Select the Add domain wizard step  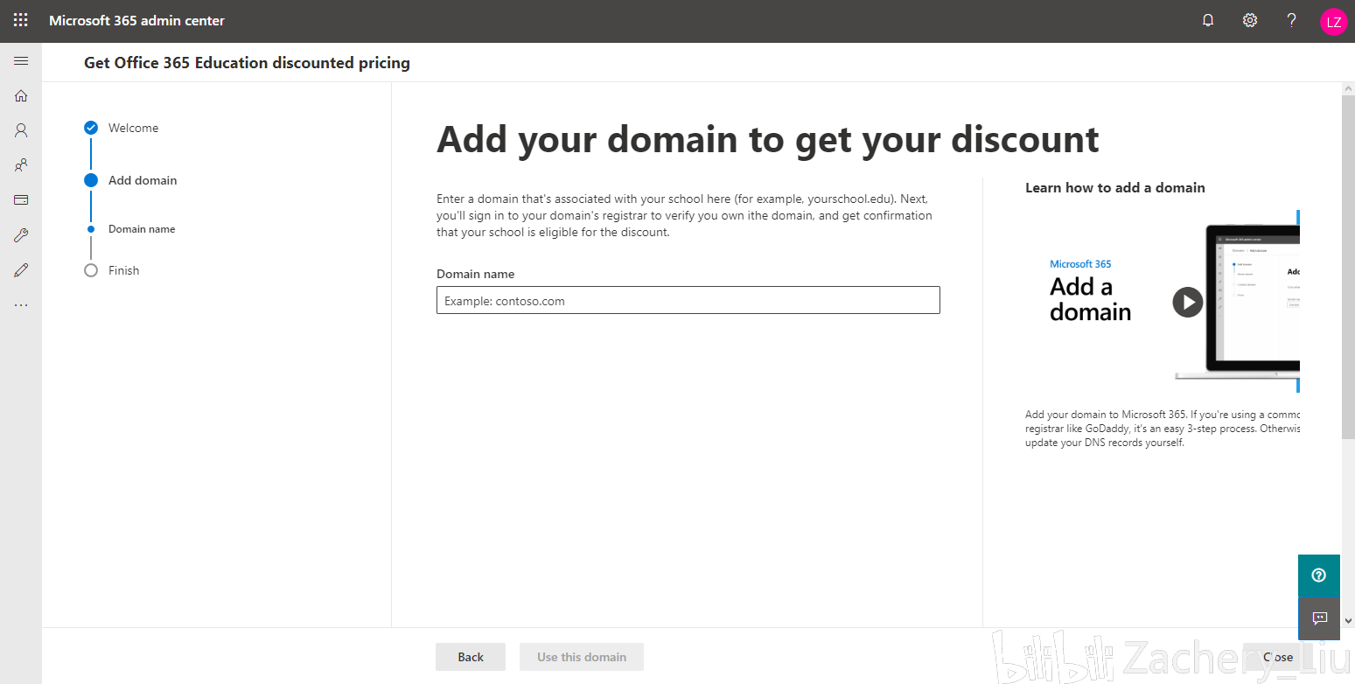(131, 180)
